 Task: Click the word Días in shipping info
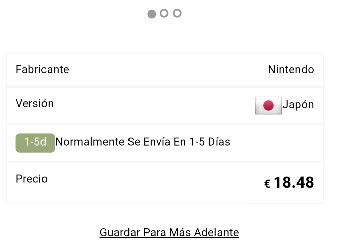coord(219,142)
